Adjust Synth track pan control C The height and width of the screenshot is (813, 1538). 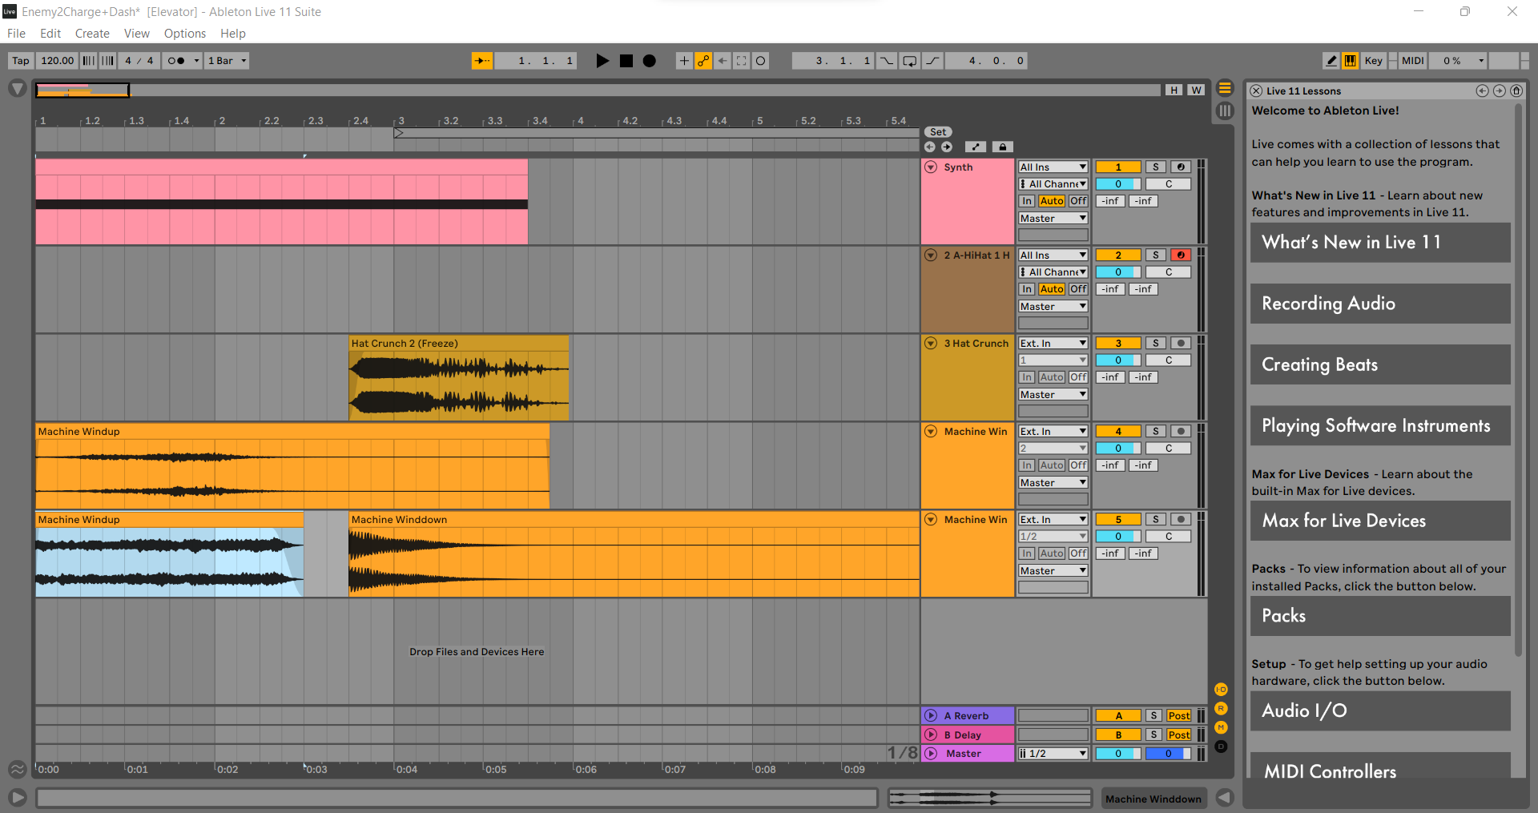[x=1168, y=184]
